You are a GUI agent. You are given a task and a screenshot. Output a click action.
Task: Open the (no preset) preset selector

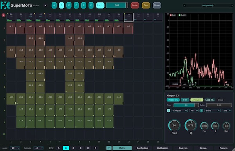tap(208, 5)
